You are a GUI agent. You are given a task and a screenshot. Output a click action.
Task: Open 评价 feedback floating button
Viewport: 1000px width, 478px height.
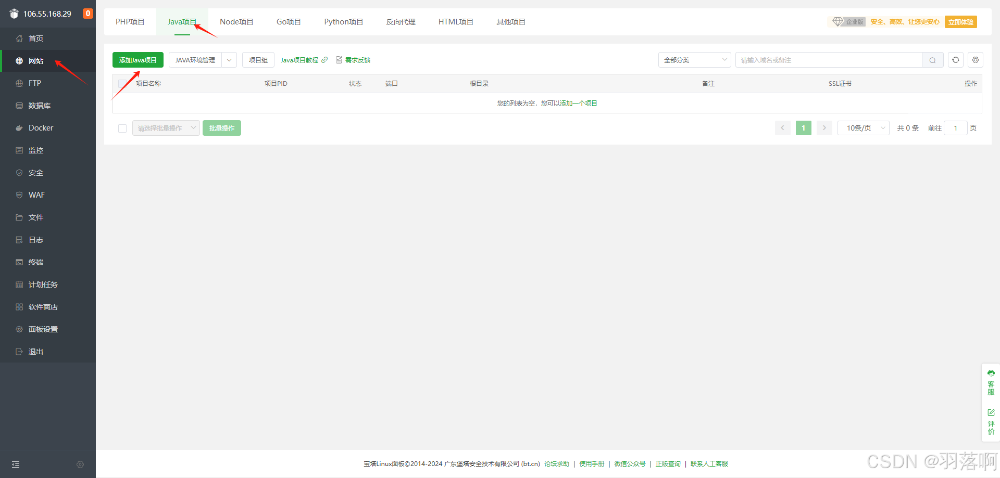pyautogui.click(x=991, y=422)
